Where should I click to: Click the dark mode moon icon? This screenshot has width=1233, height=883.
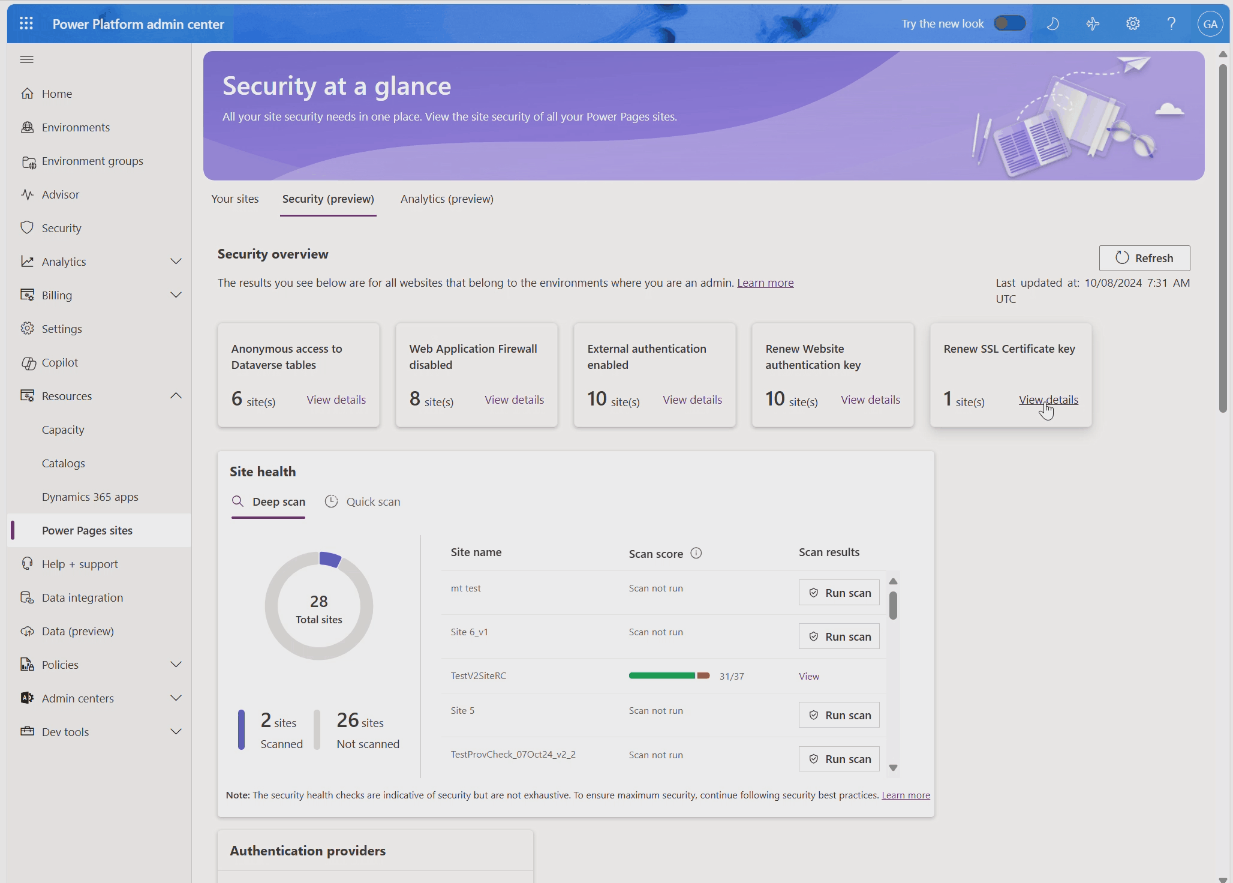tap(1053, 23)
